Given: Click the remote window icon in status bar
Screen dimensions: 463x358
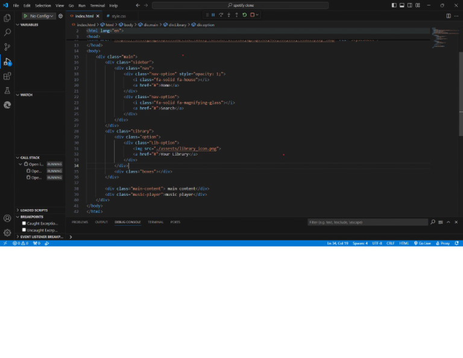Looking at the screenshot, I should (x=5, y=243).
